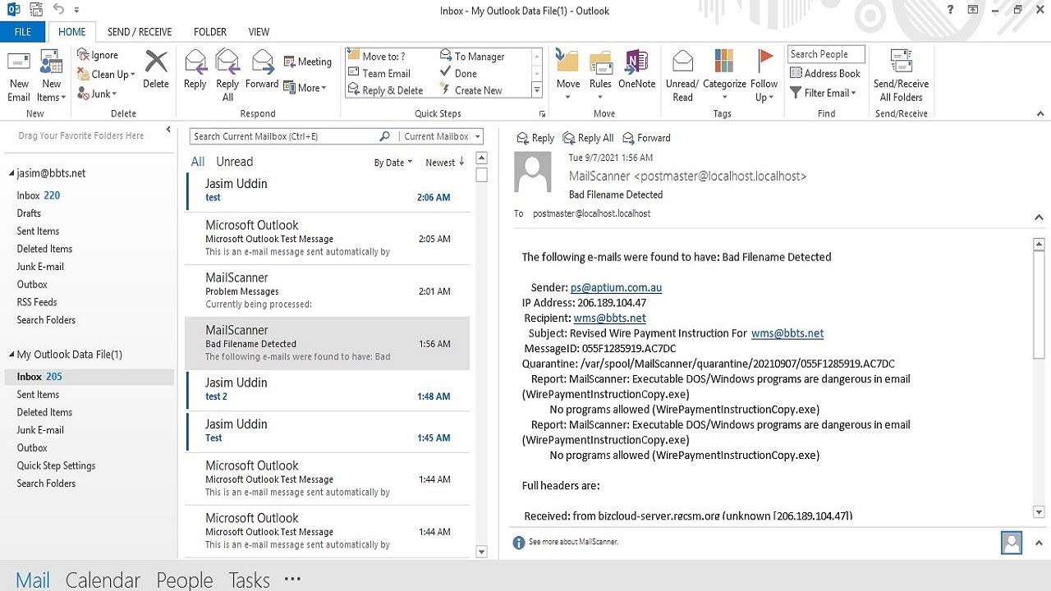Select the Done quick step
The width and height of the screenshot is (1051, 591).
(x=459, y=73)
